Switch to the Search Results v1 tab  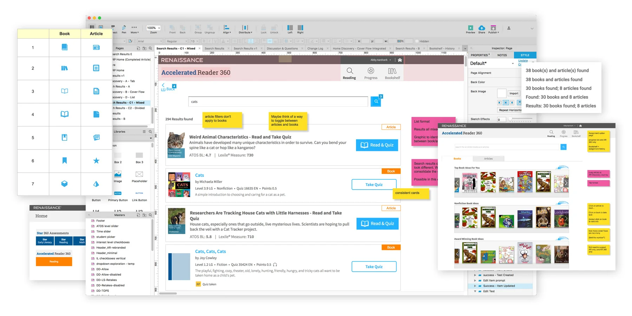point(245,48)
